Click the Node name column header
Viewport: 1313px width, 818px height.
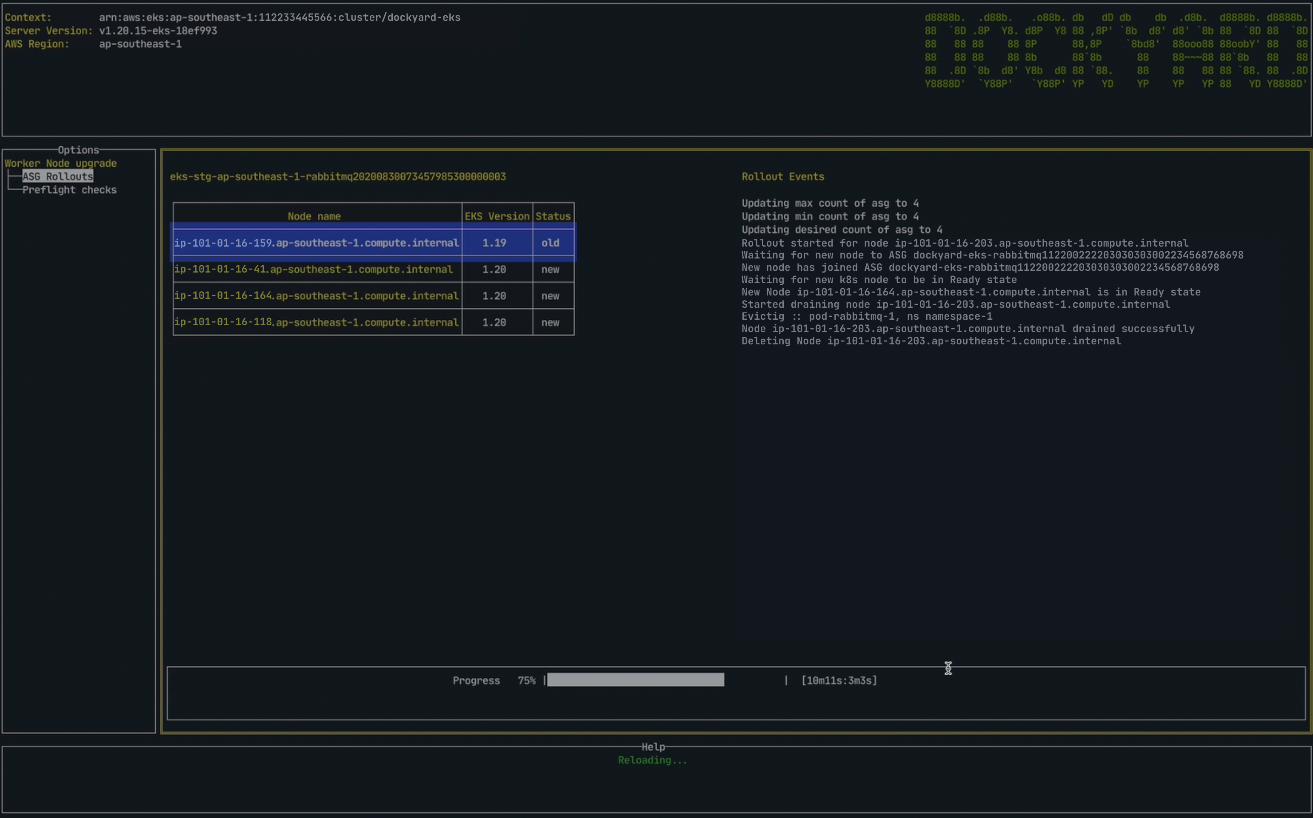[x=314, y=216]
